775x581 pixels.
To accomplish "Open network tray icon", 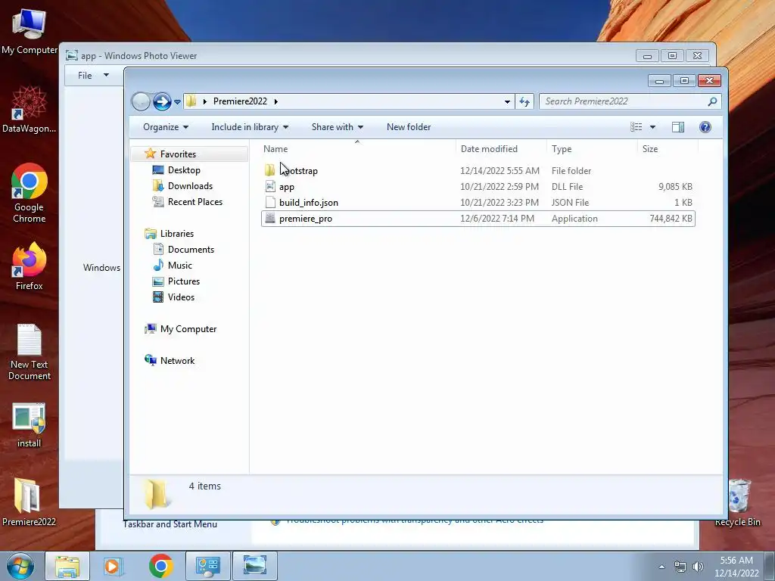I will coord(680,567).
